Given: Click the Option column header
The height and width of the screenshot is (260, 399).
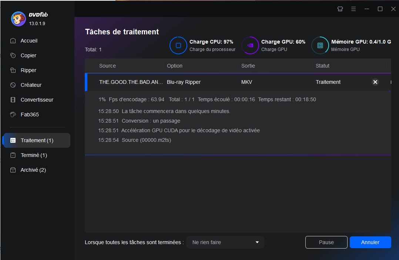Looking at the screenshot, I should point(175,66).
